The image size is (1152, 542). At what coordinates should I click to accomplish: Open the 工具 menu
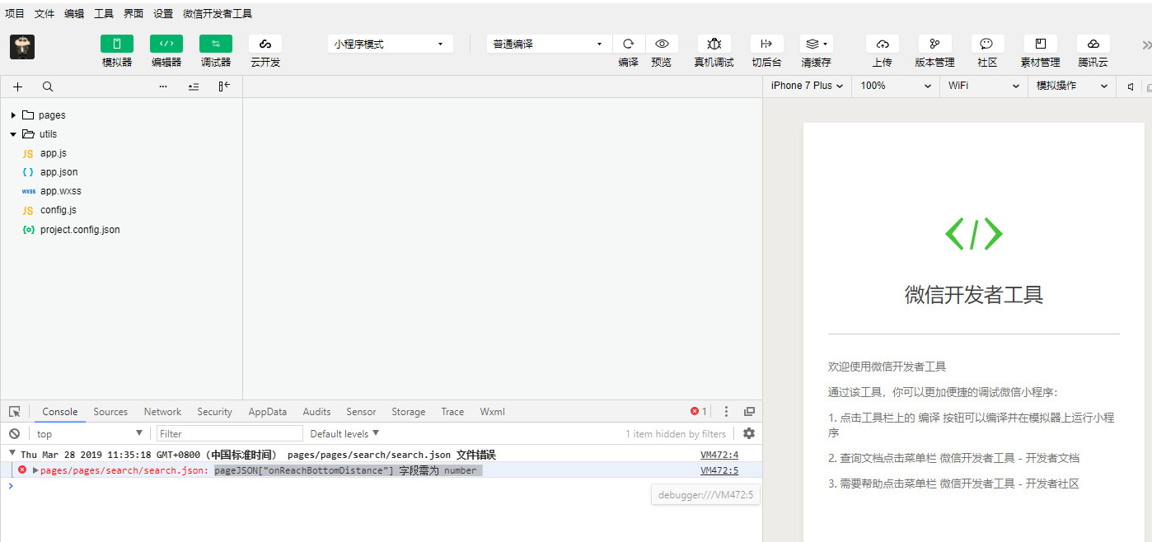104,14
